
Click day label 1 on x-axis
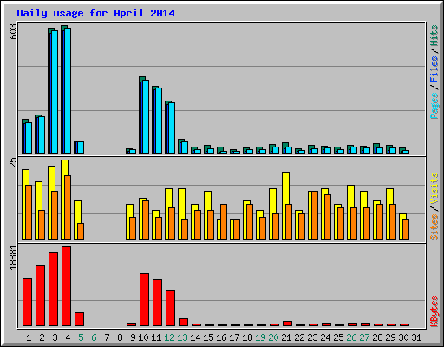coord(29,337)
